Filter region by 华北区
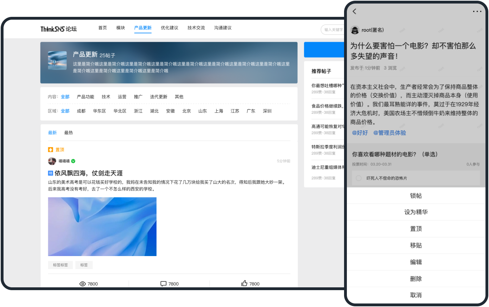 coord(120,111)
